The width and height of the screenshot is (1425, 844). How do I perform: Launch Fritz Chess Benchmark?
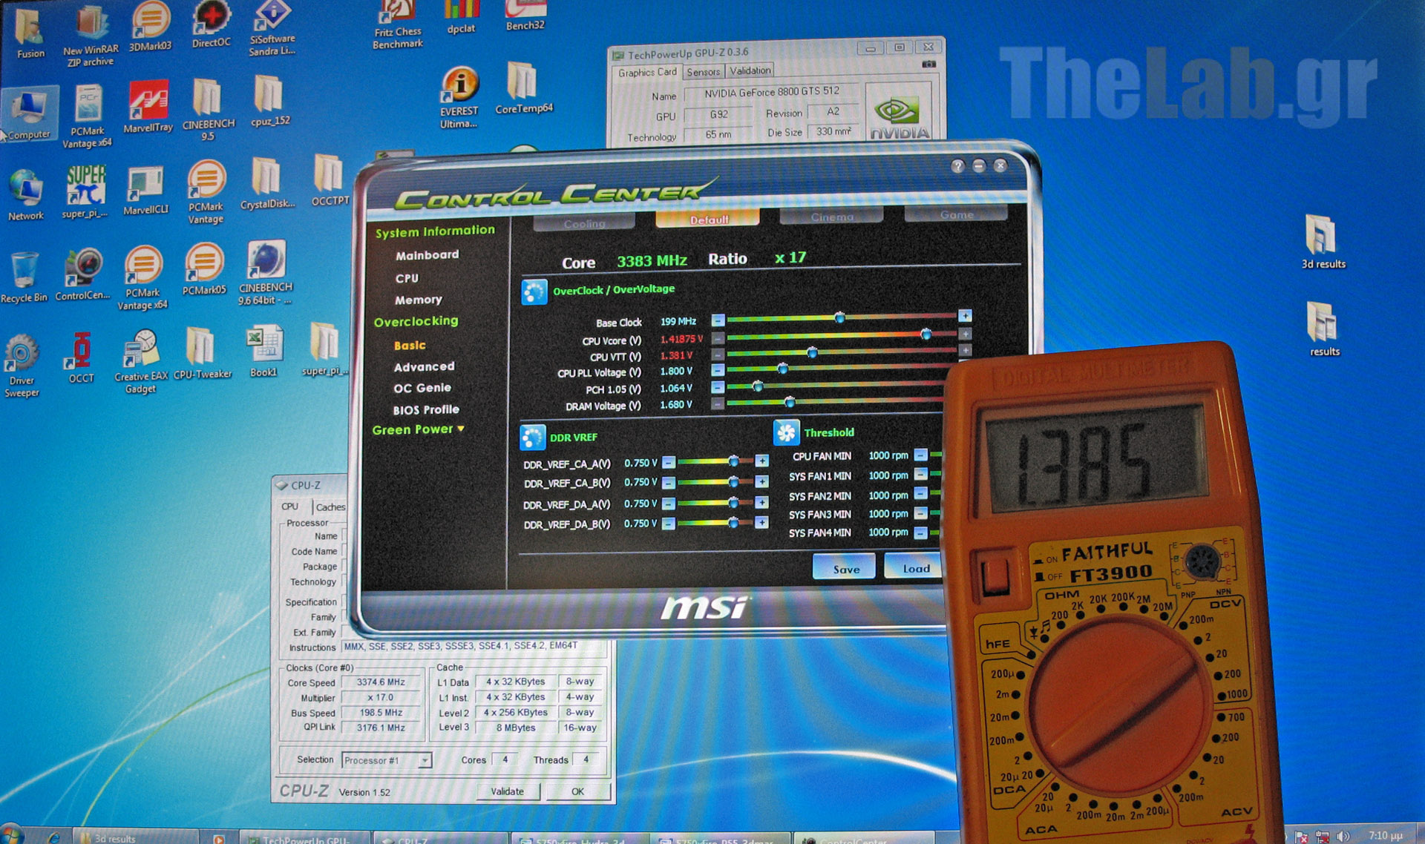click(x=398, y=24)
